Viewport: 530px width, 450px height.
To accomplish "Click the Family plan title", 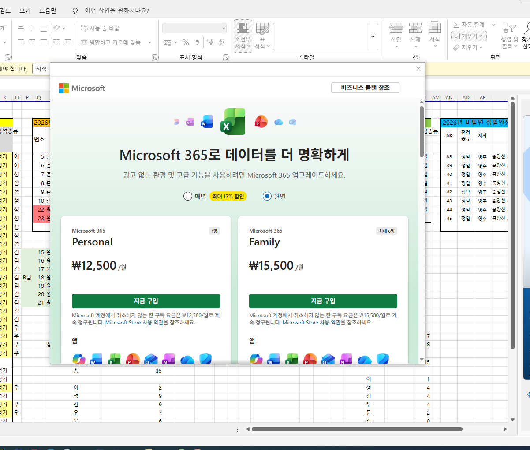I will 265,242.
